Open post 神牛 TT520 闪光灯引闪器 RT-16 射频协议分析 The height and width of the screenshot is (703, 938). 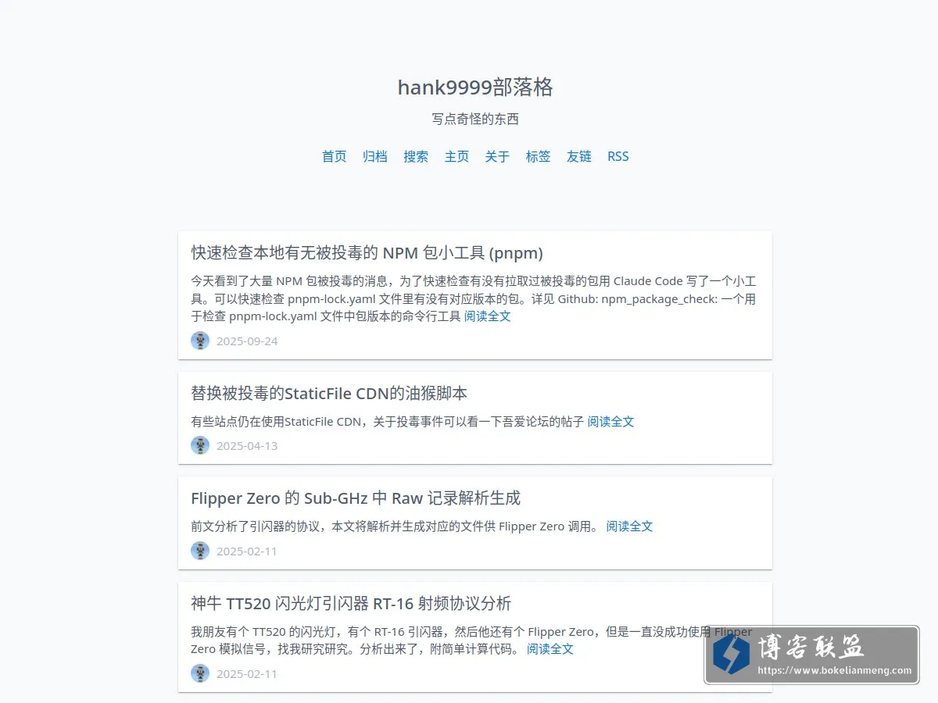(x=351, y=604)
